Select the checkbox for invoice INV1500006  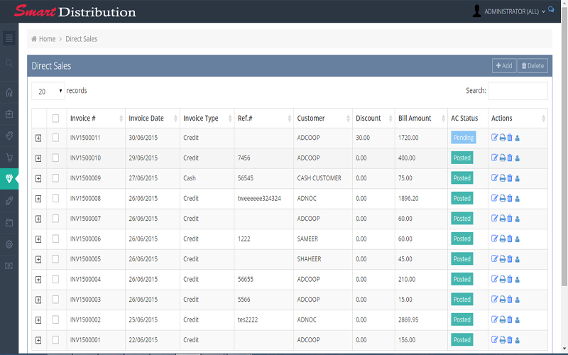click(x=55, y=239)
